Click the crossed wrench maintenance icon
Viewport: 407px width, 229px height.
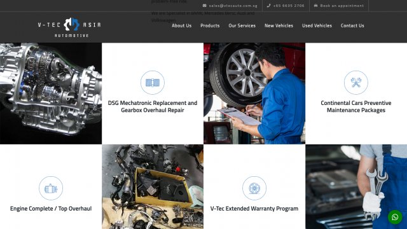click(356, 83)
